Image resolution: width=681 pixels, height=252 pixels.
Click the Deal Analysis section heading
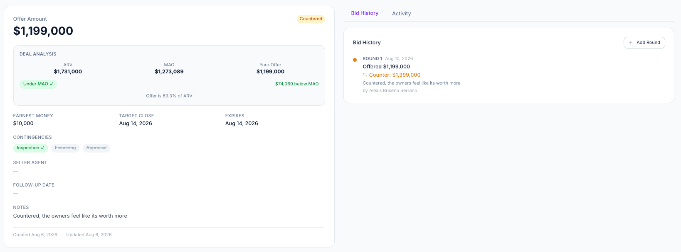point(38,54)
